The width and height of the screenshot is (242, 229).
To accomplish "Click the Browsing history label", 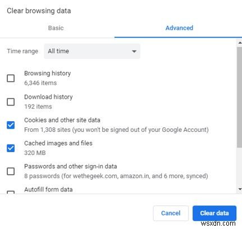I will click(x=48, y=73).
